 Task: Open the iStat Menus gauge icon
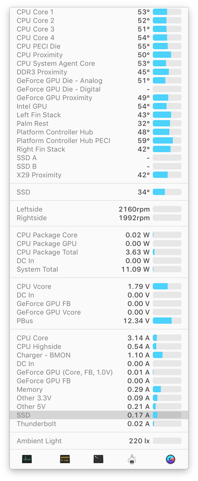tap(171, 459)
